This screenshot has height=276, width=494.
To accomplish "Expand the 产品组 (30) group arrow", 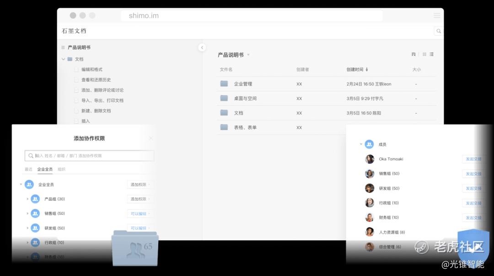I will pos(27,199).
